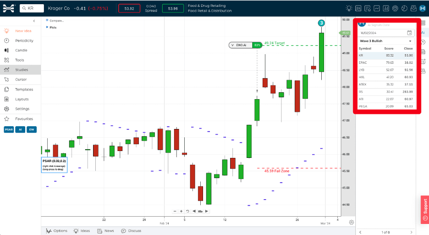
Task: Open the starred list icon in top toolbar
Action: [368, 8]
